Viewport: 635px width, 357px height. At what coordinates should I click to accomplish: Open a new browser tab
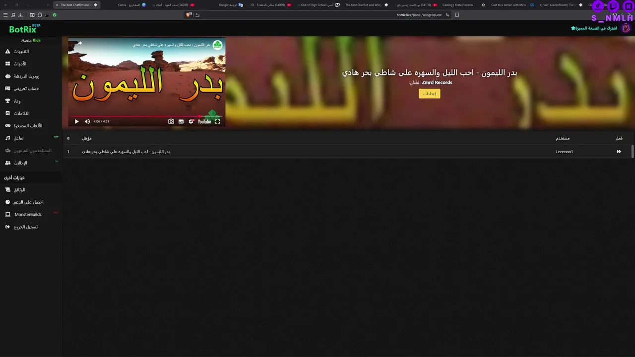click(x=48, y=5)
